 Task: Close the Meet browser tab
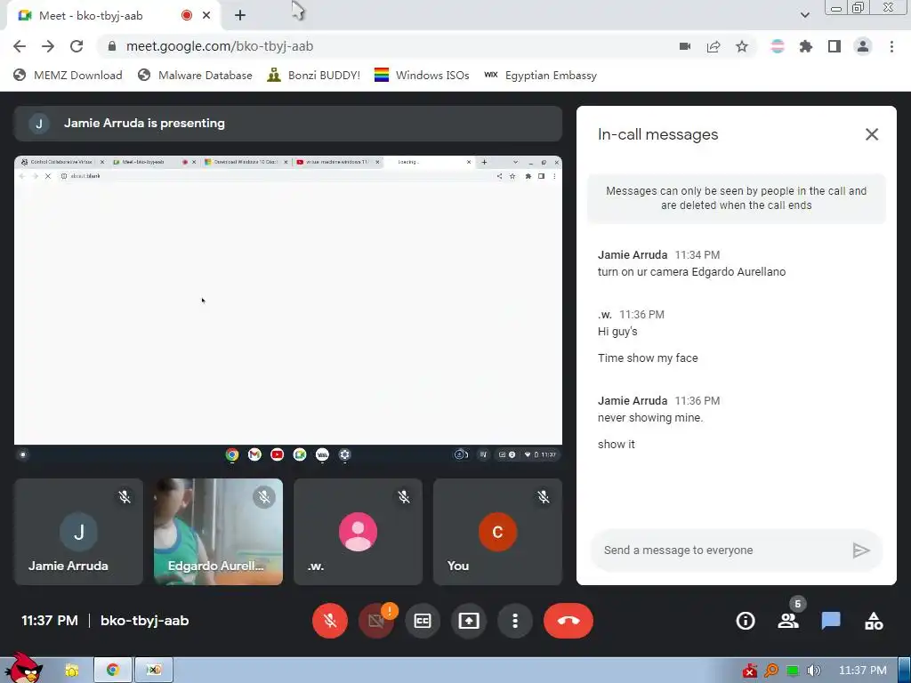(206, 16)
